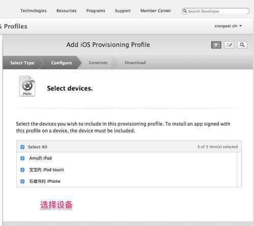Uncheck the Amy iPad device checkbox
Screen dimensions: 254x226
click(x=22, y=158)
